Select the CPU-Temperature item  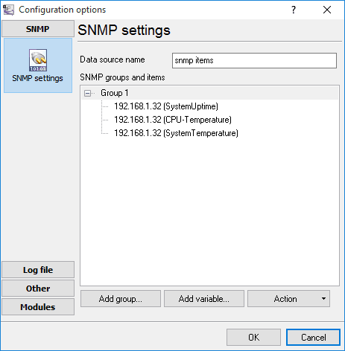tap(173, 120)
